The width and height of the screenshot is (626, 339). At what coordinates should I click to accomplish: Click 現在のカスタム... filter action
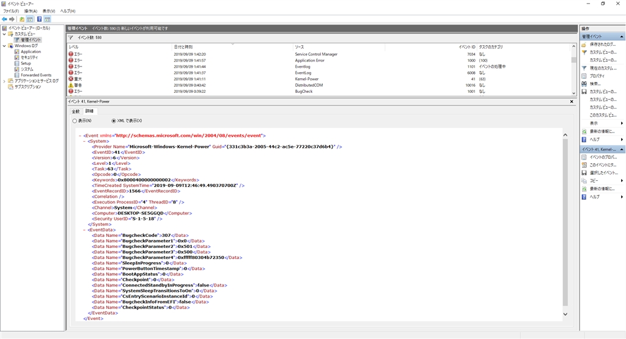point(603,68)
